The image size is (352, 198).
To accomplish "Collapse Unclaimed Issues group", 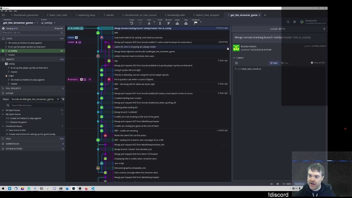I will [3, 126].
